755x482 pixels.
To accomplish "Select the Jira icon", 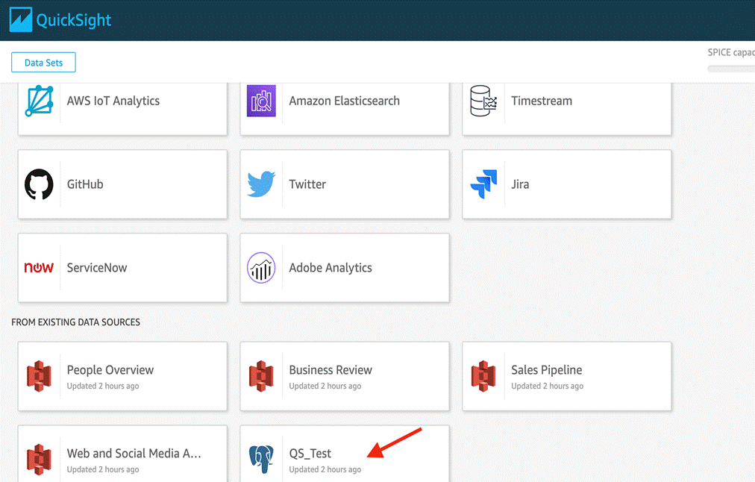I will tap(483, 184).
